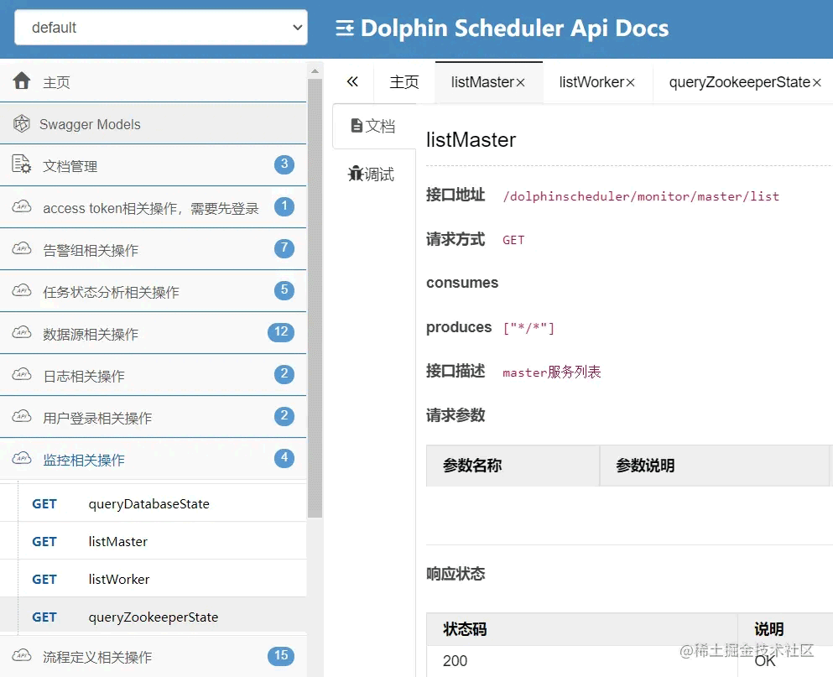Click the 文档管理 settings icon
The image size is (833, 677).
(23, 164)
